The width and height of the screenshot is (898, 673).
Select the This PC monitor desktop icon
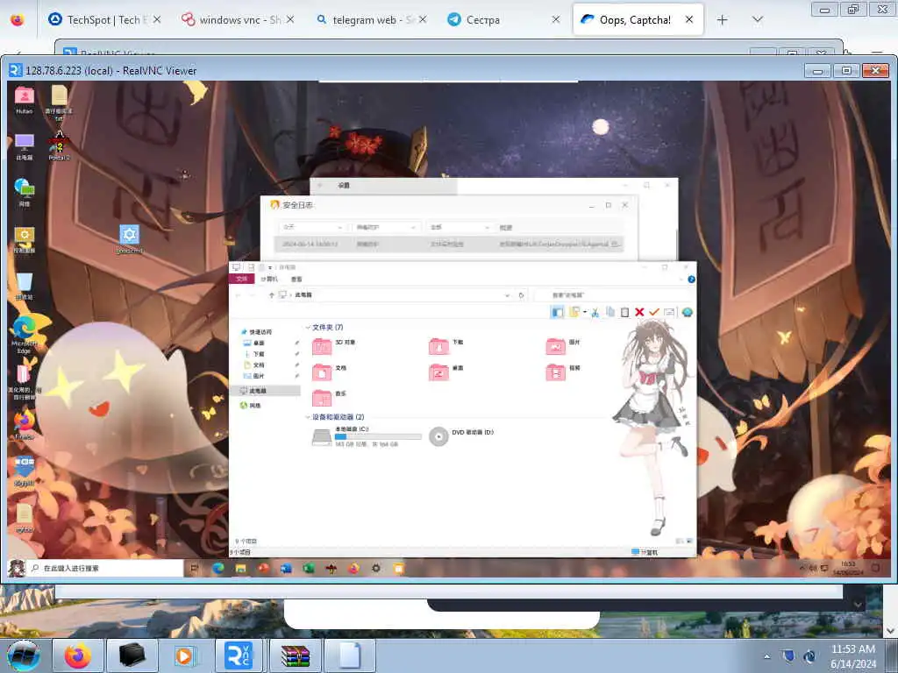coord(24,146)
